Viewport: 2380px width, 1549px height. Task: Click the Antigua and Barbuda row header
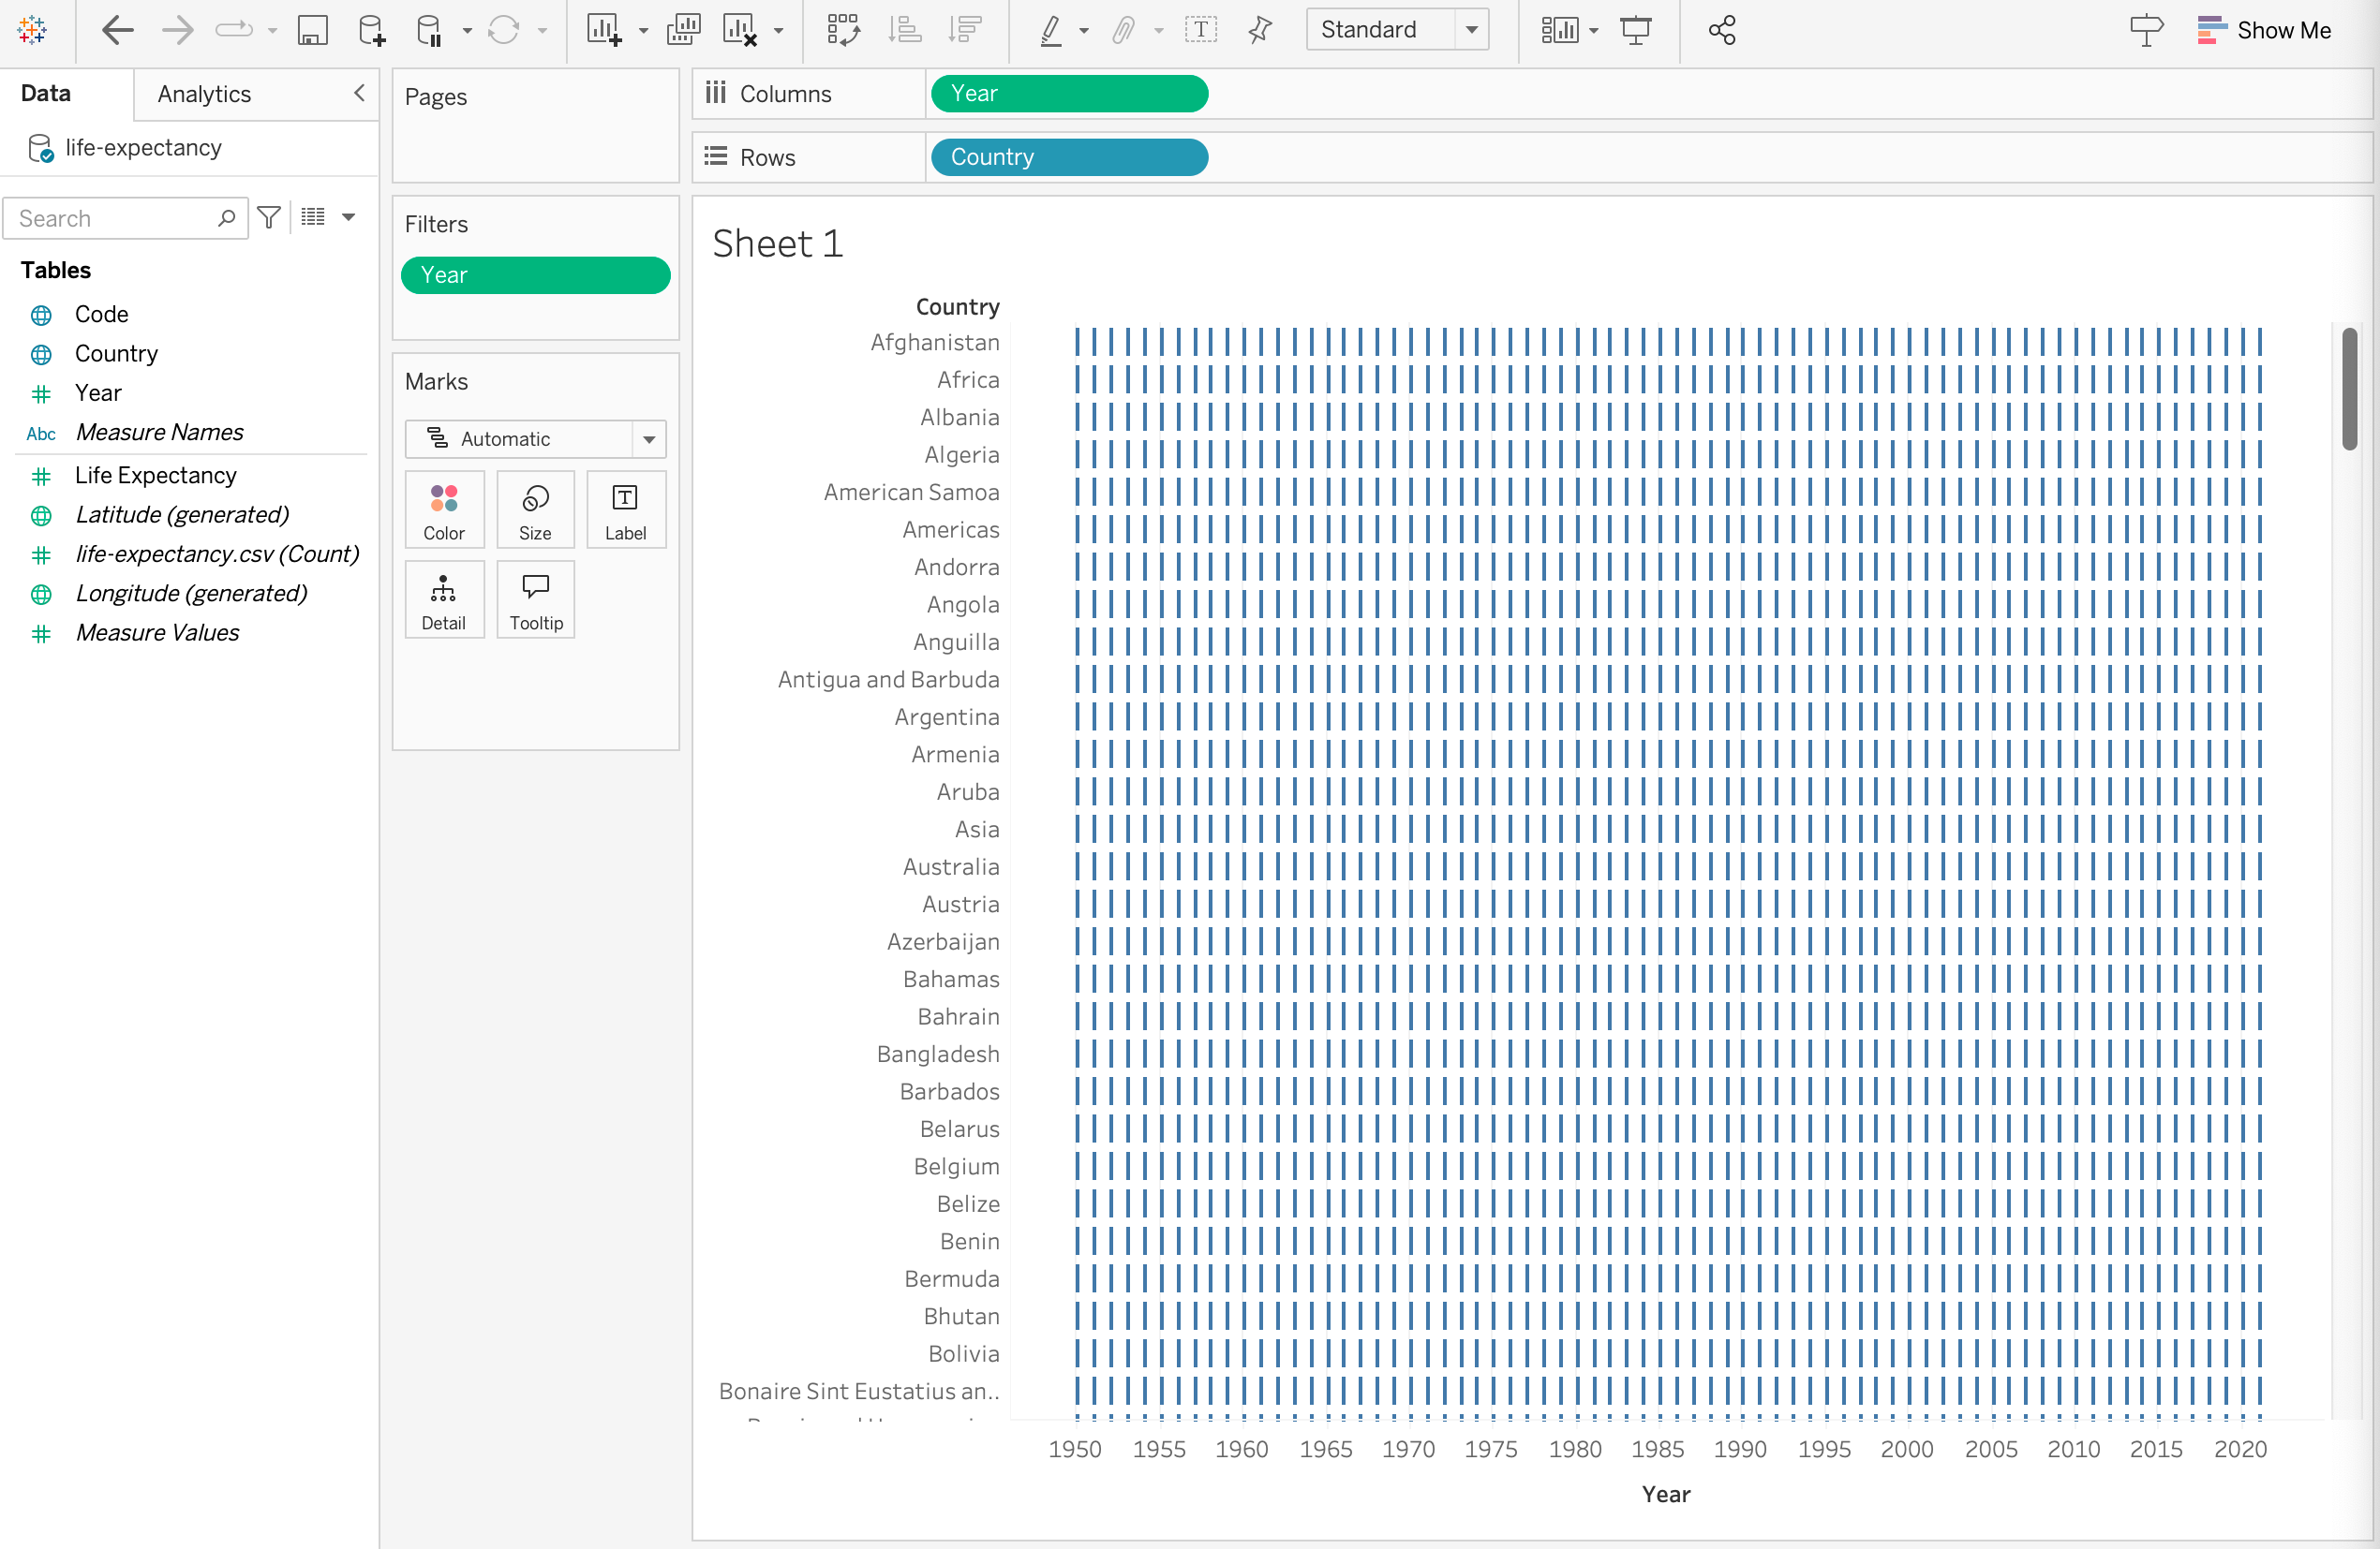click(888, 680)
